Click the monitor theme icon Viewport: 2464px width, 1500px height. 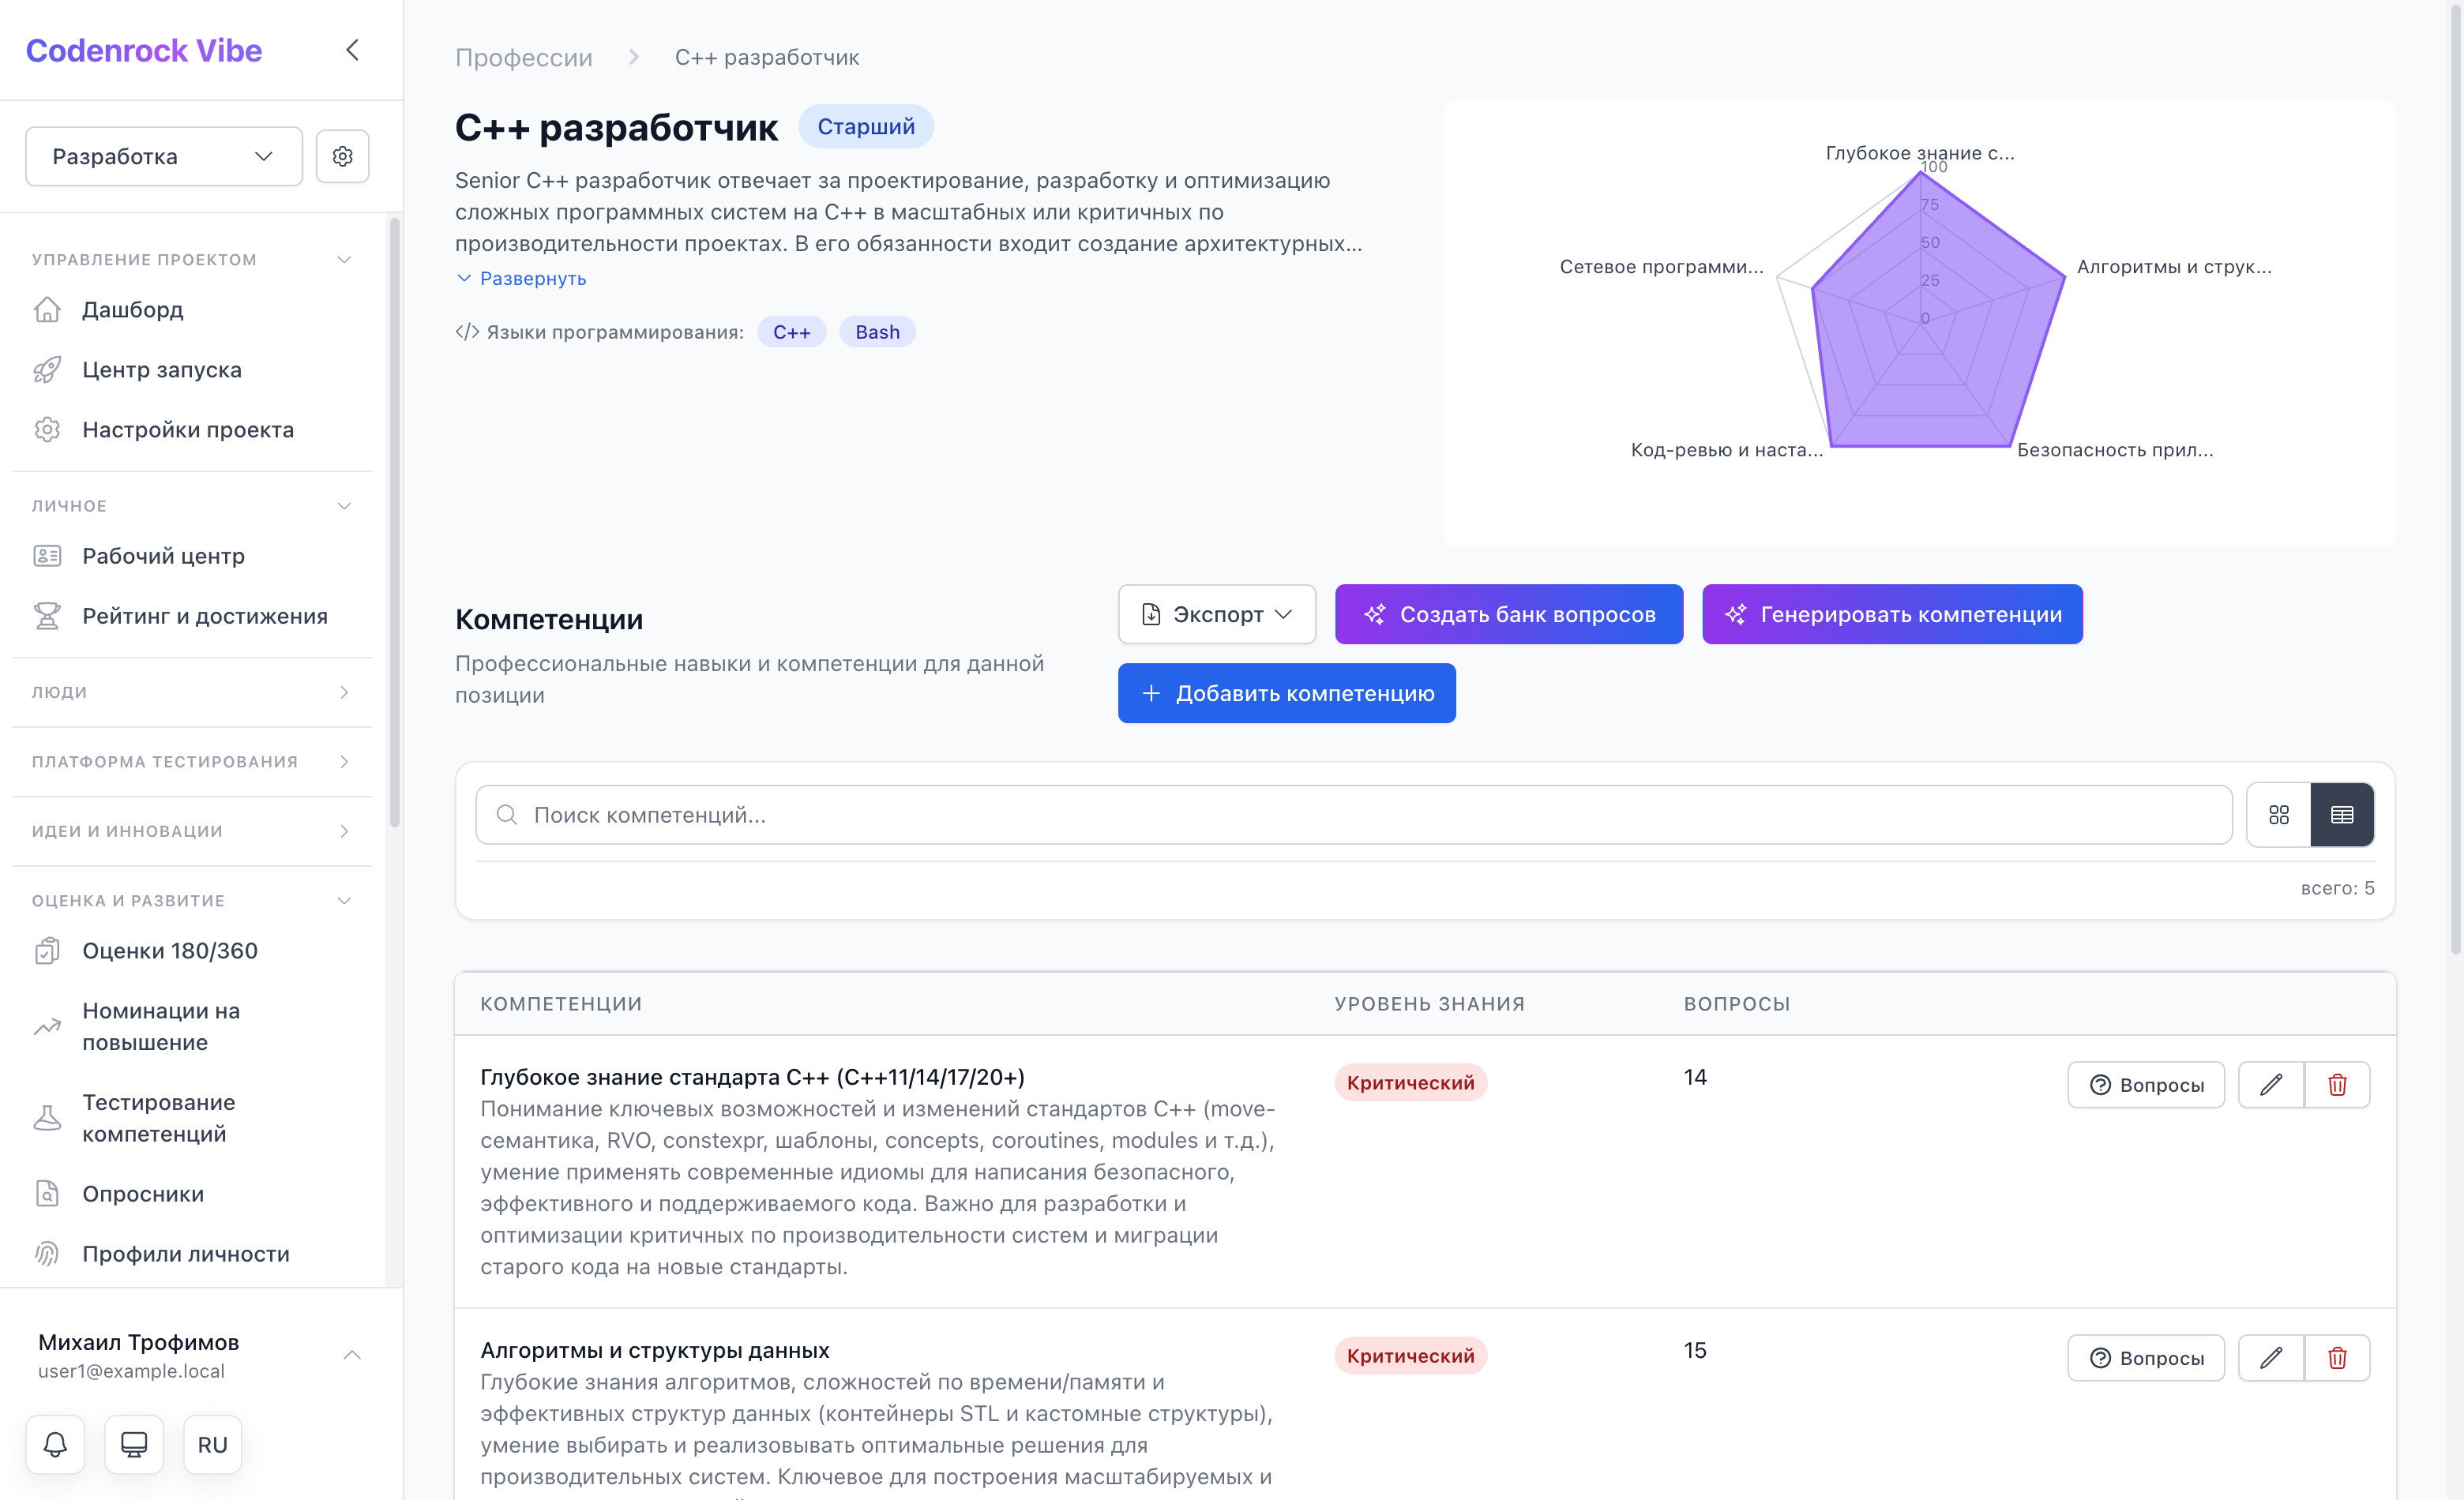click(134, 1444)
